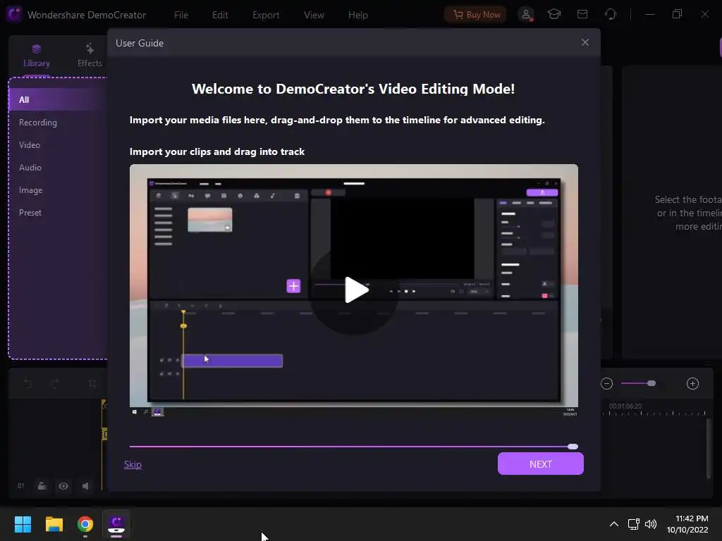The width and height of the screenshot is (722, 541).
Task: Switch to the Effects tab
Action: pos(90,56)
